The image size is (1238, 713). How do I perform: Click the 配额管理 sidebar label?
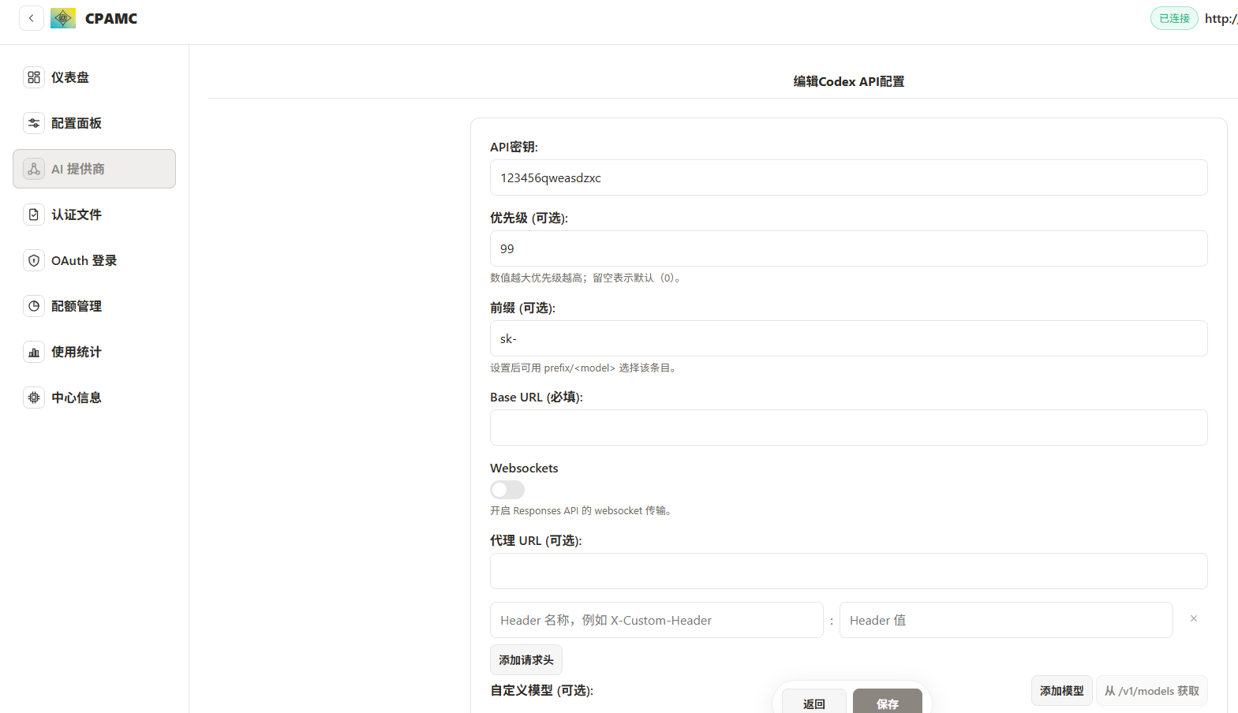(77, 306)
